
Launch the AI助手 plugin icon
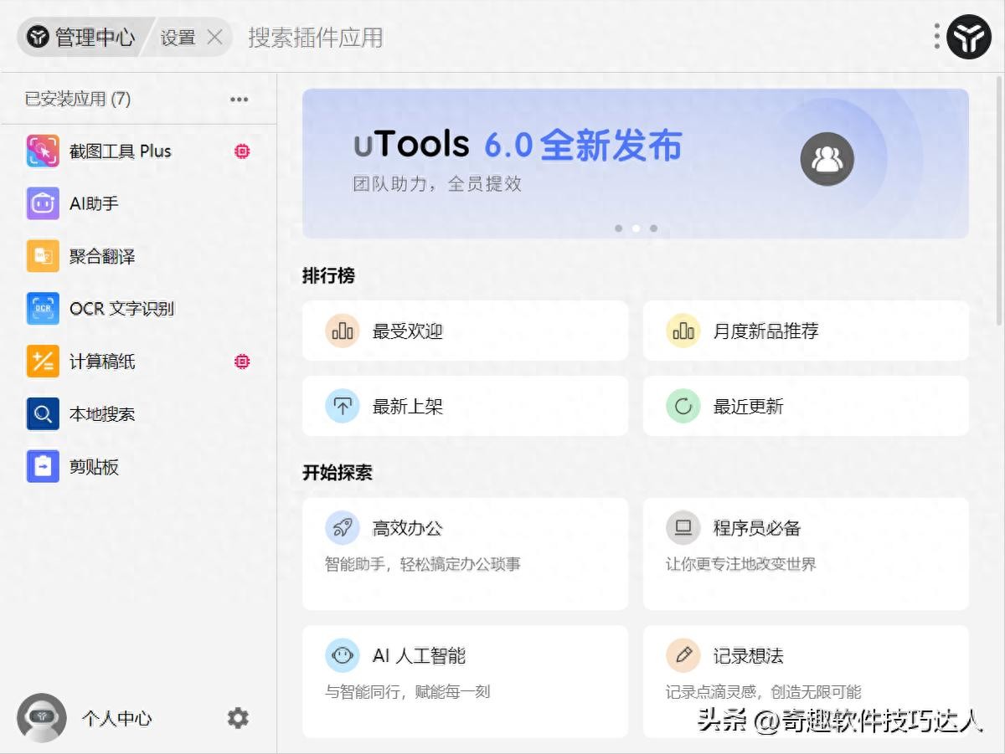43,203
